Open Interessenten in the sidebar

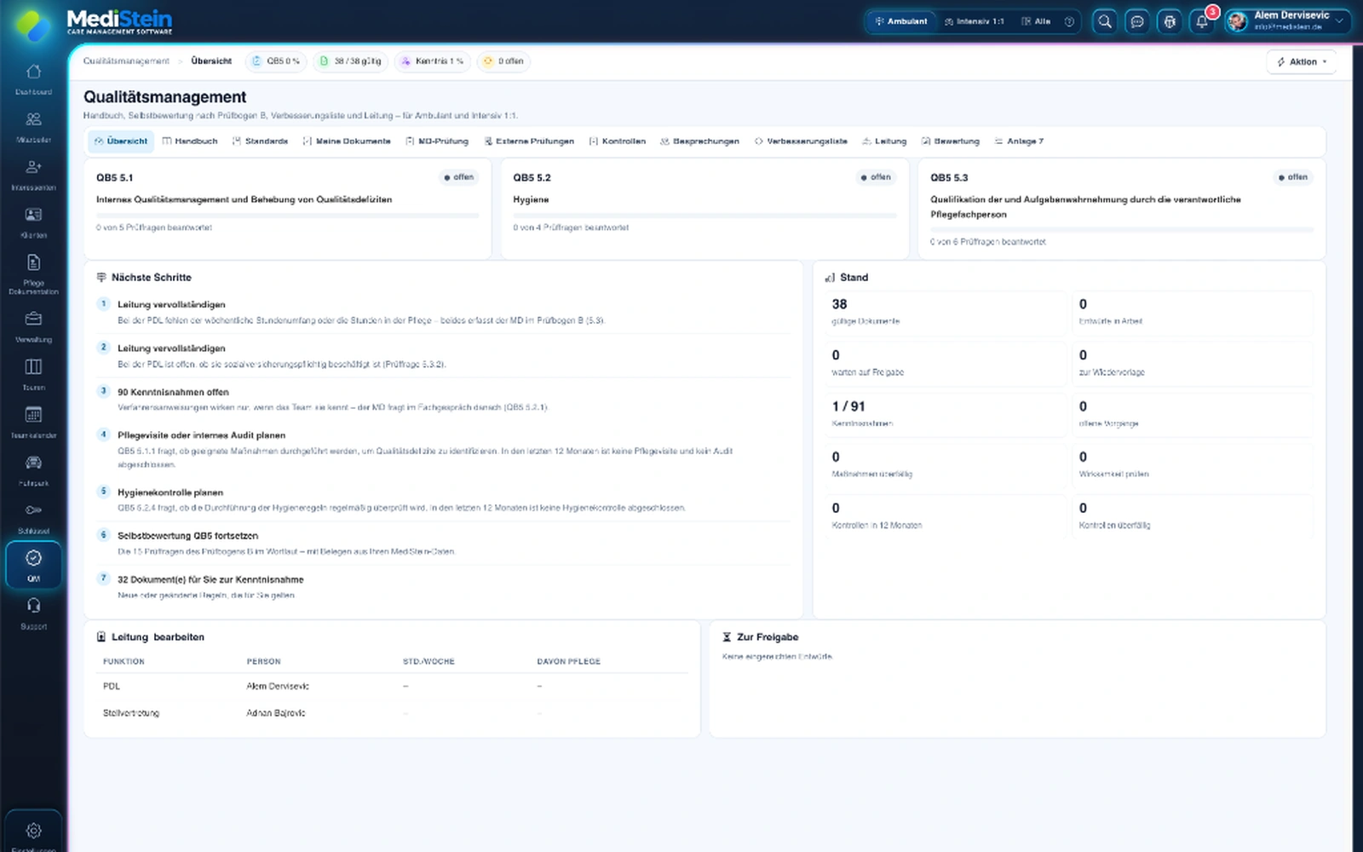coord(33,175)
